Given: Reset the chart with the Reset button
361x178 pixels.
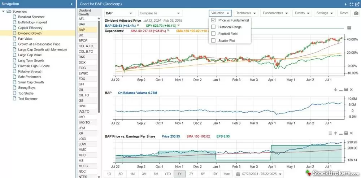Looking at the screenshot, I should coord(344,13).
